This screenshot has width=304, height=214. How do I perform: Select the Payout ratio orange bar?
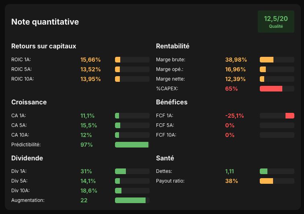click(x=277, y=181)
